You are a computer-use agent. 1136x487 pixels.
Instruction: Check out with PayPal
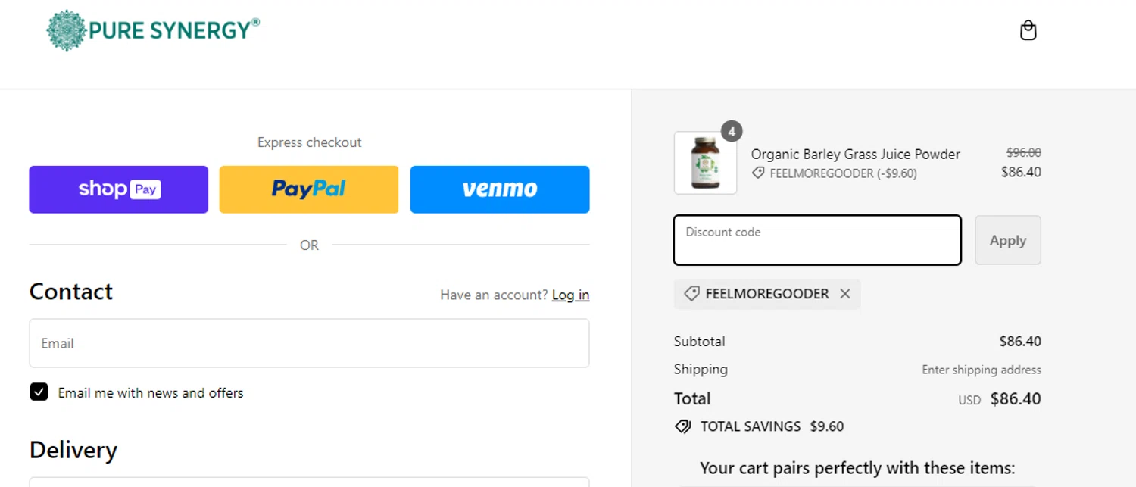click(309, 189)
